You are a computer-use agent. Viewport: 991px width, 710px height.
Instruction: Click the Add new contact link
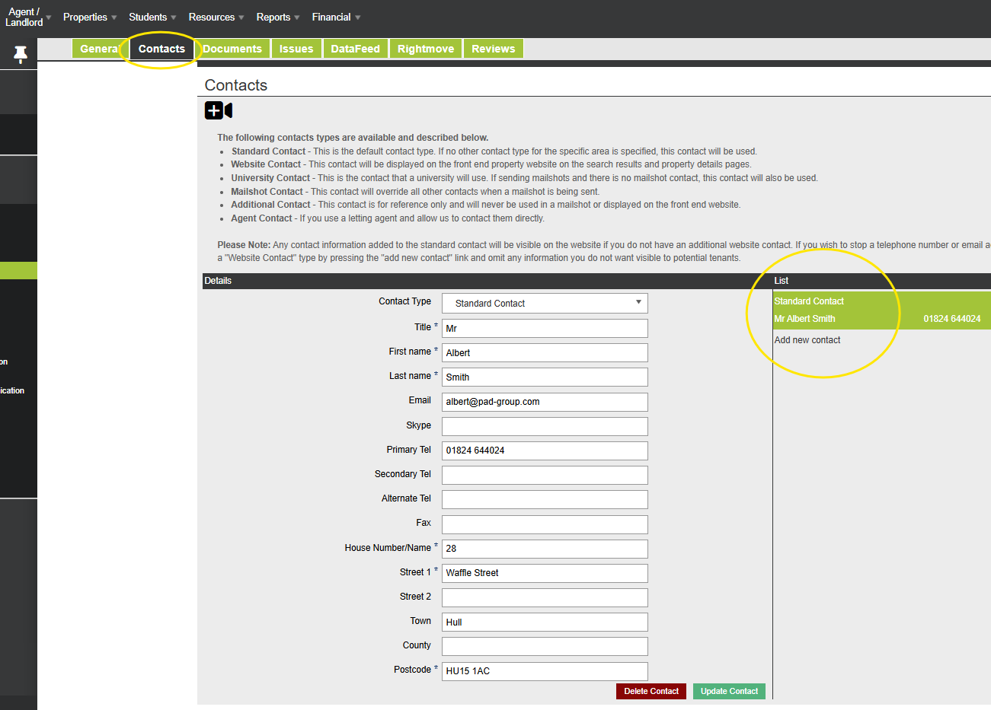point(807,340)
